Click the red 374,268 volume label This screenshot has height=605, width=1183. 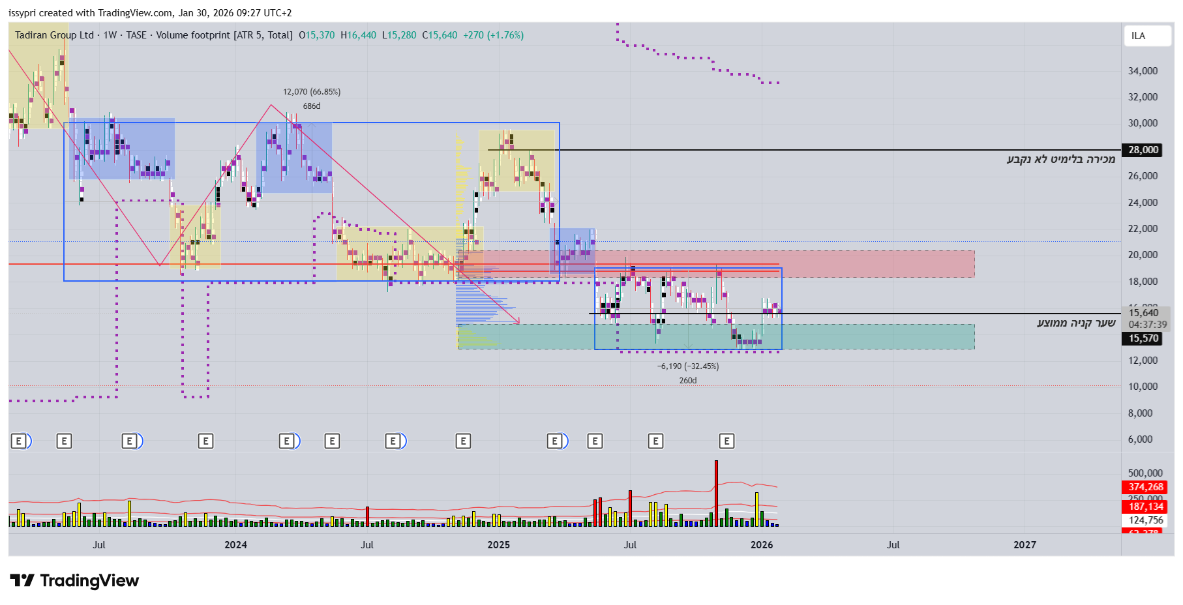[x=1146, y=487]
